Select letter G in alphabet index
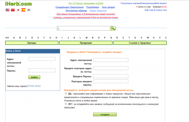The image size is (189, 122). (x=50, y=38)
